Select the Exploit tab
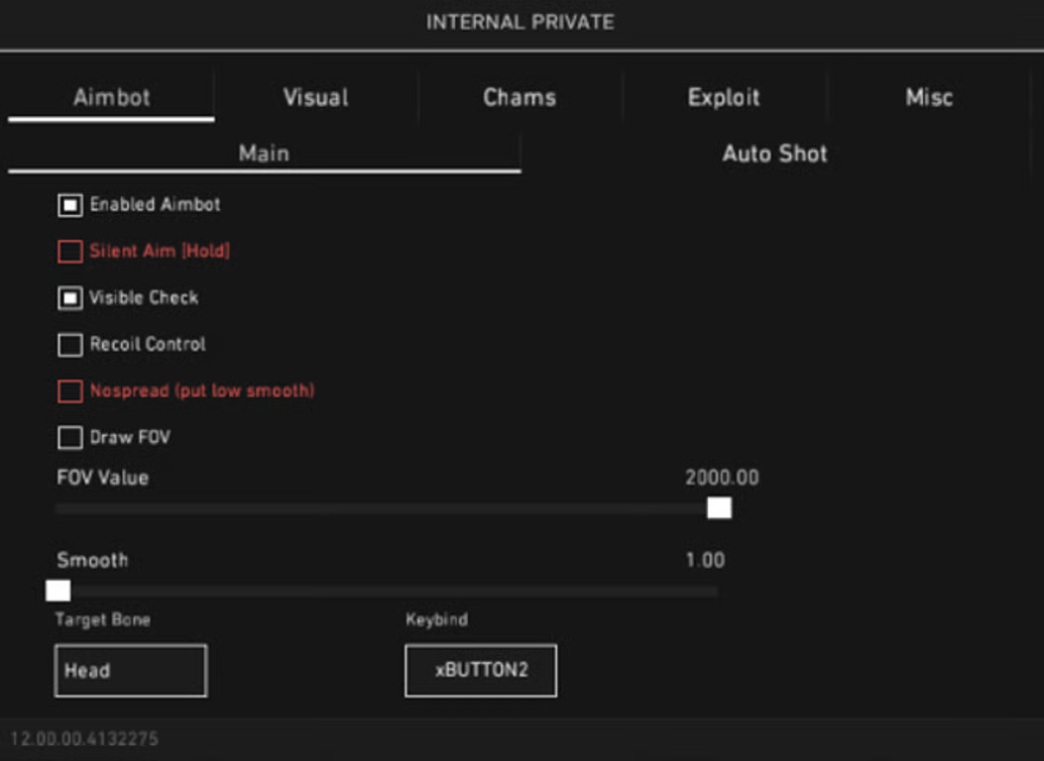This screenshot has height=761, width=1044. (x=725, y=96)
